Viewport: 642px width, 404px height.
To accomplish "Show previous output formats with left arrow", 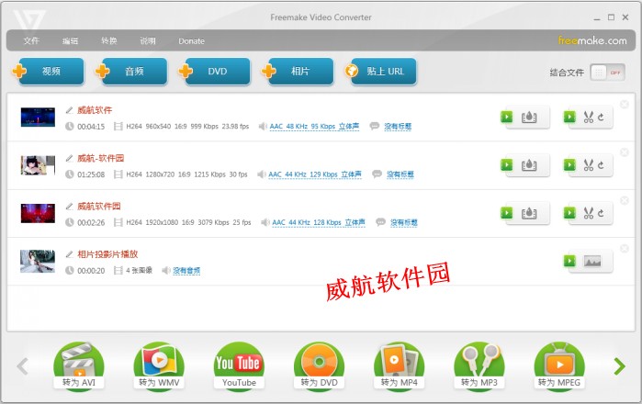I will click(23, 366).
